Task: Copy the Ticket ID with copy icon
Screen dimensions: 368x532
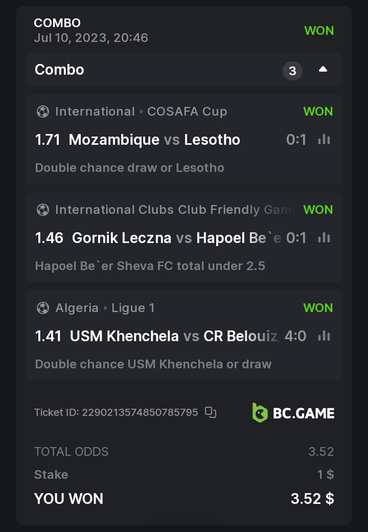Action: pyautogui.click(x=211, y=412)
